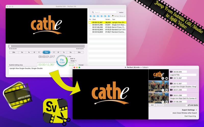This screenshot has height=127, width=204.
Task: Sort by the Start column header
Action: [98, 19]
